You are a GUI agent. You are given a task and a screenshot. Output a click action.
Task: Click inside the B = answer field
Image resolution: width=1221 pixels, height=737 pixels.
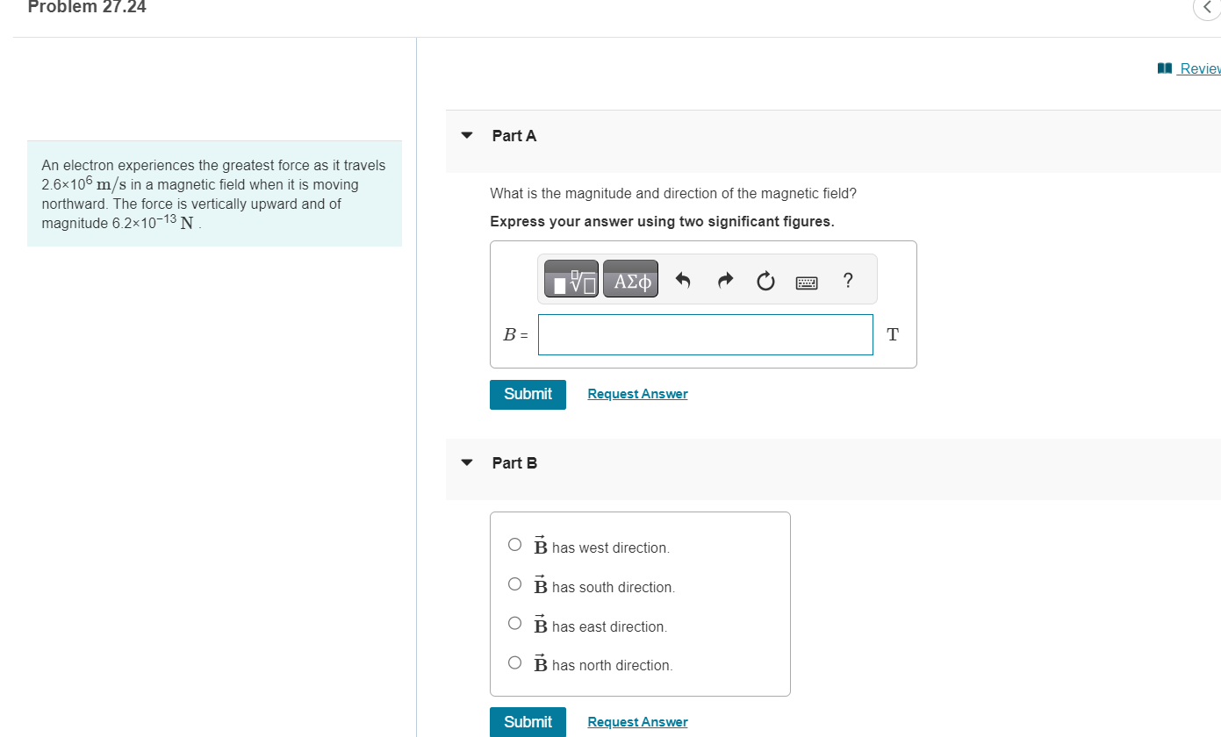[705, 334]
